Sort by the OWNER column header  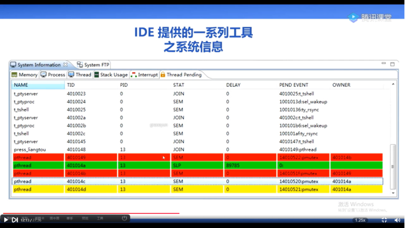coord(356,85)
